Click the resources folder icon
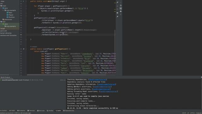Screen dimensions: 202x114 pyautogui.click(x=3, y=20)
